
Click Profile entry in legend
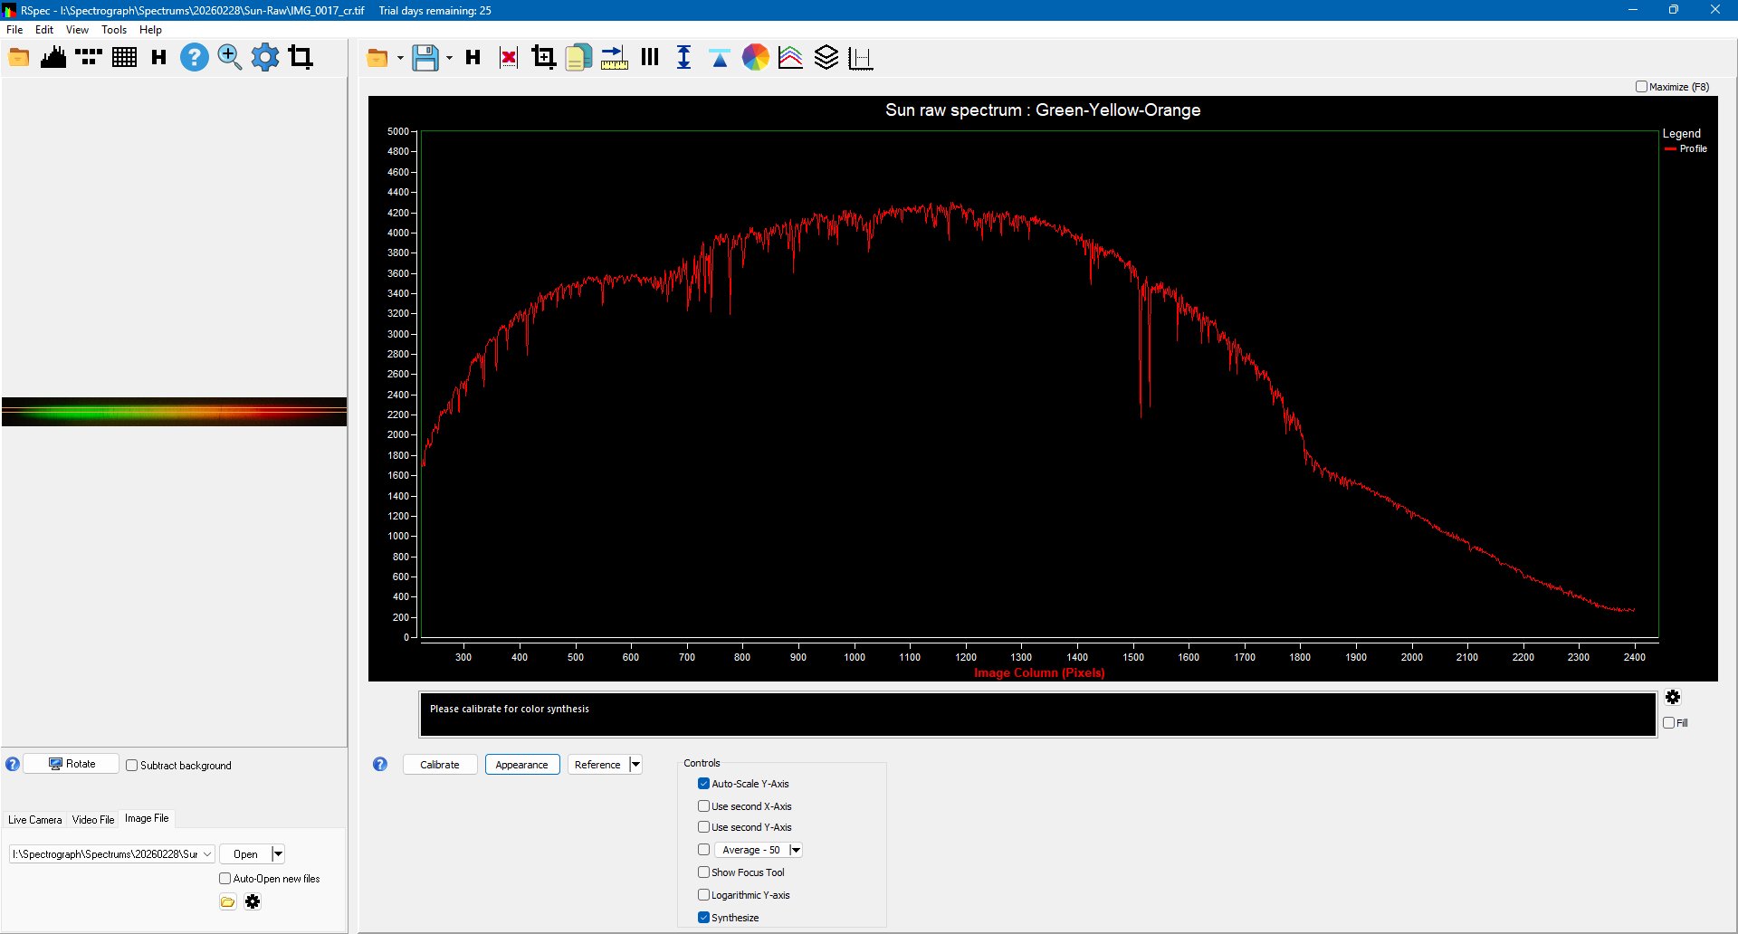(x=1685, y=148)
